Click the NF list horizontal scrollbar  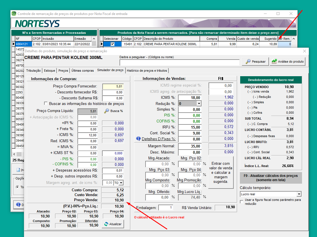point(18,154)
